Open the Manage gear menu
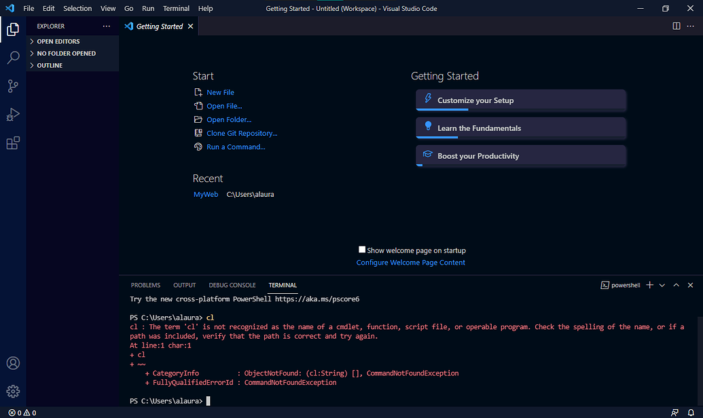 click(13, 392)
